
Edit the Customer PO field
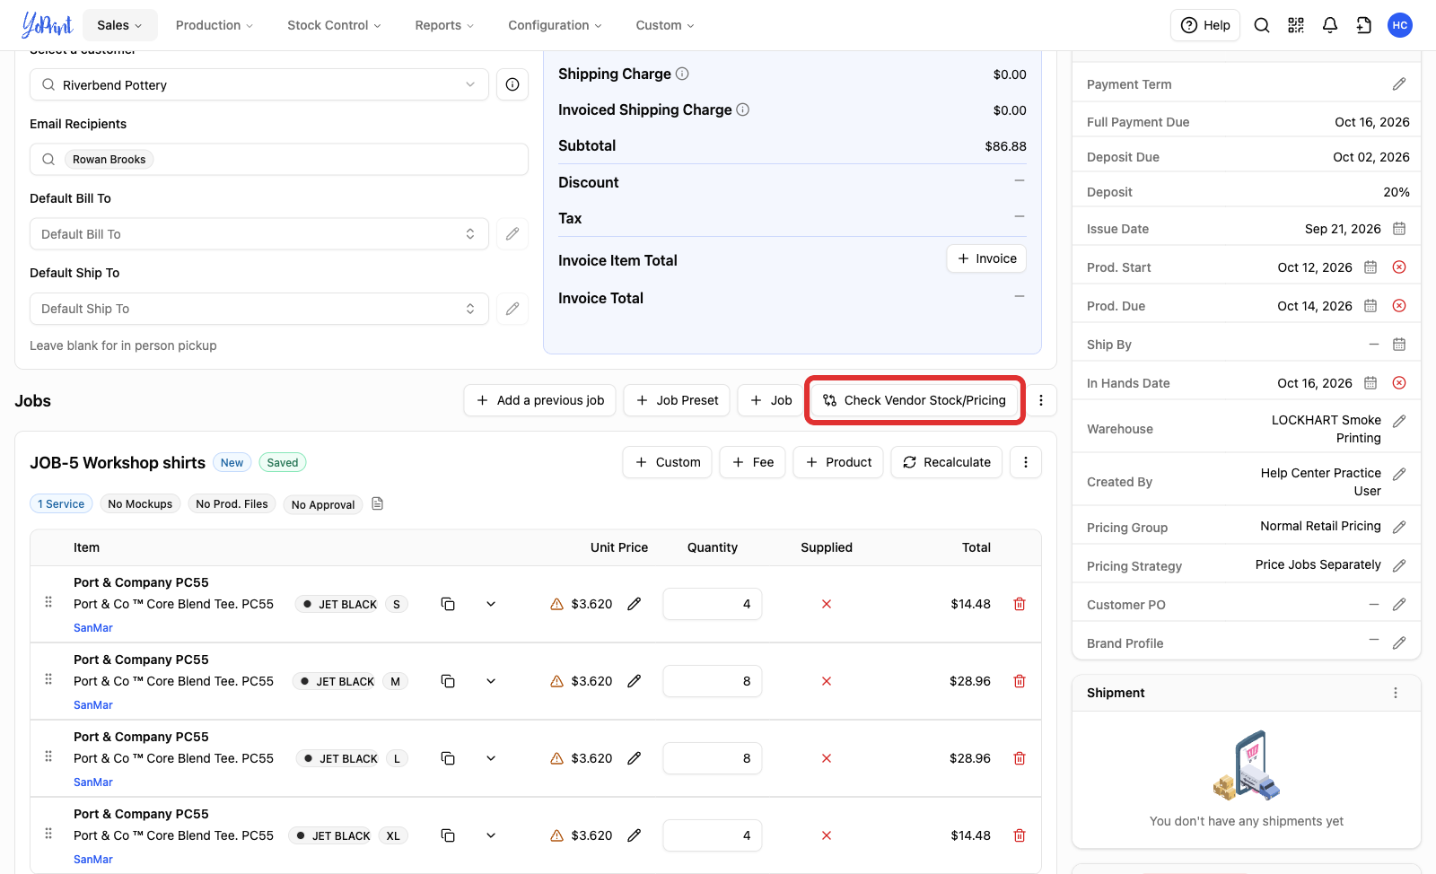click(1399, 605)
